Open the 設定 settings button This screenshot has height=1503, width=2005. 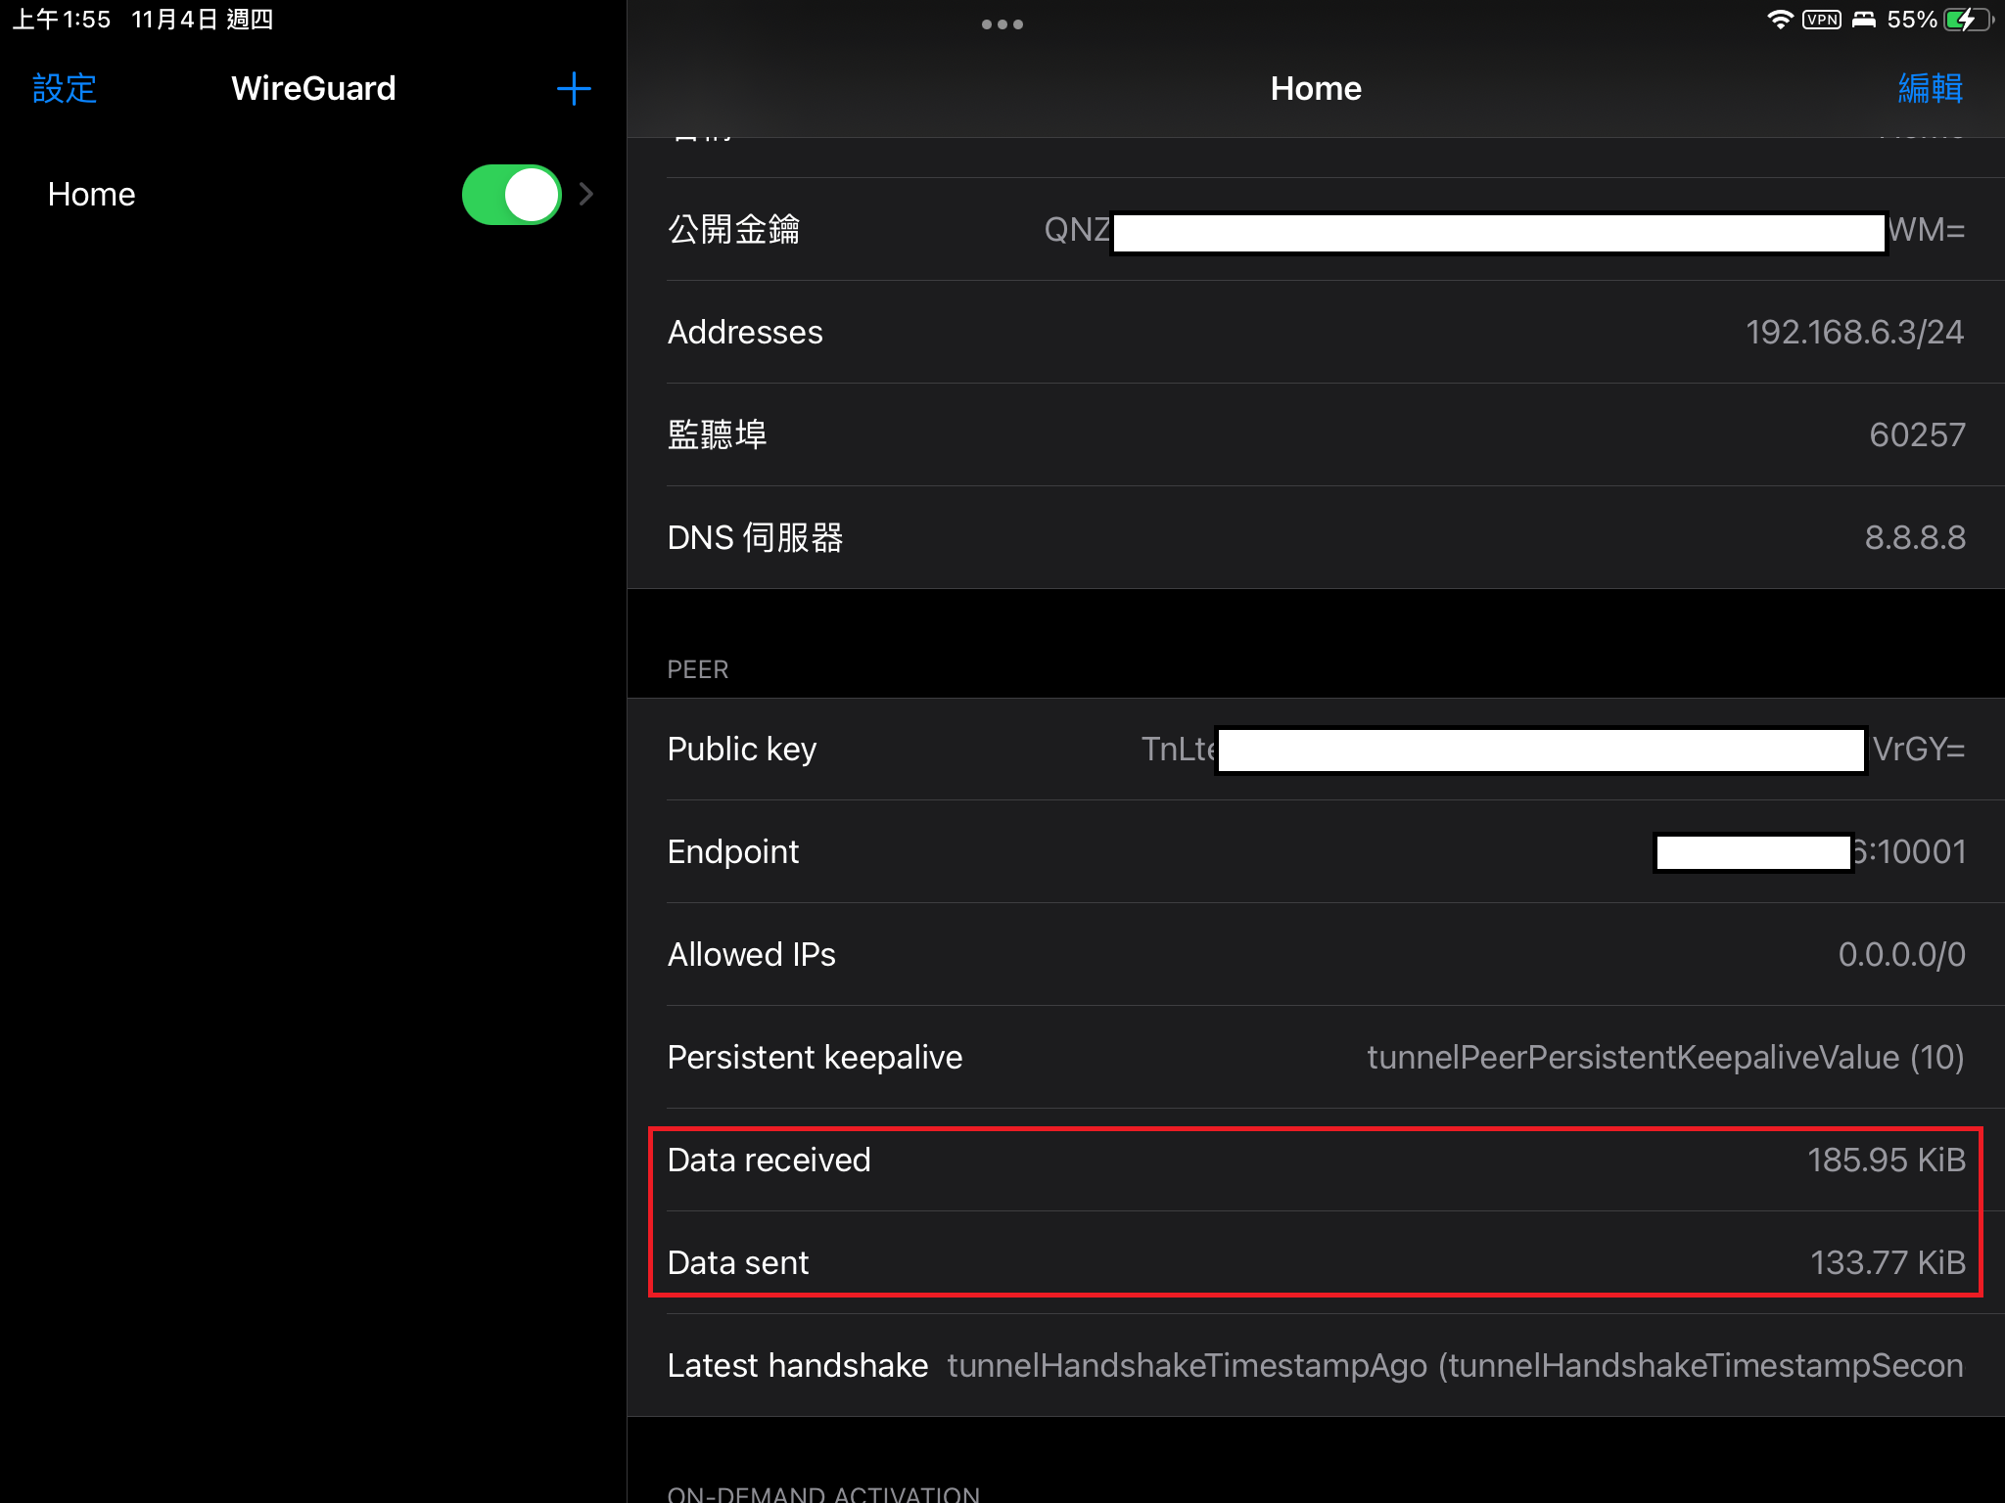[65, 89]
